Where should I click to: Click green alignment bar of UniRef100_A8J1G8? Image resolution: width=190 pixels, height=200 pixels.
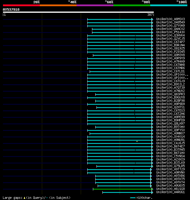122,189
